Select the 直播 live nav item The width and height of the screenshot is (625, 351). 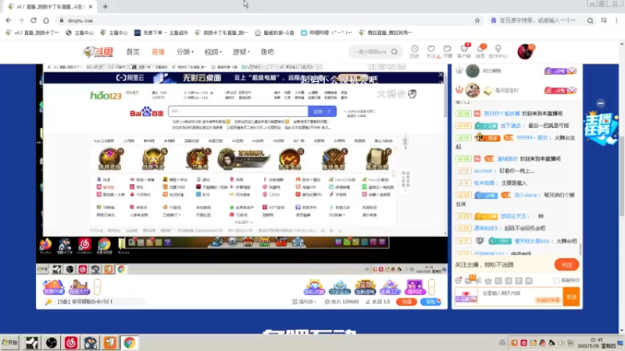click(159, 51)
